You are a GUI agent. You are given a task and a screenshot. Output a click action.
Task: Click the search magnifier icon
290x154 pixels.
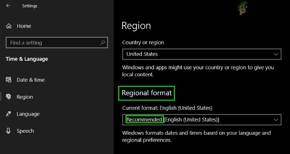(x=103, y=43)
